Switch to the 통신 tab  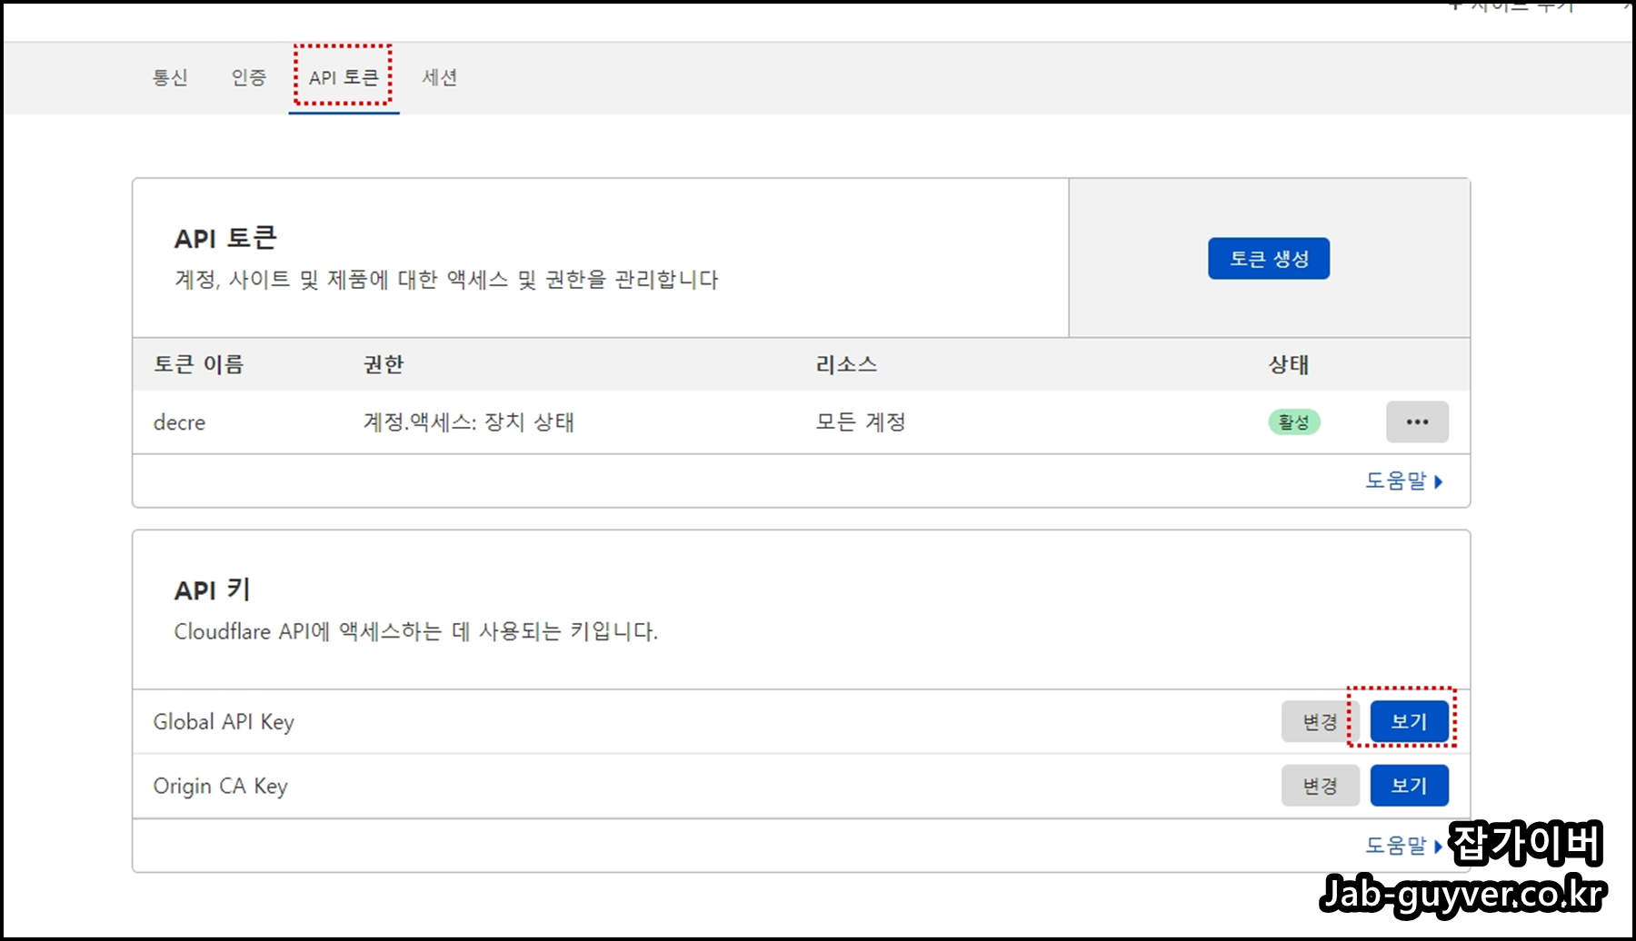point(171,77)
